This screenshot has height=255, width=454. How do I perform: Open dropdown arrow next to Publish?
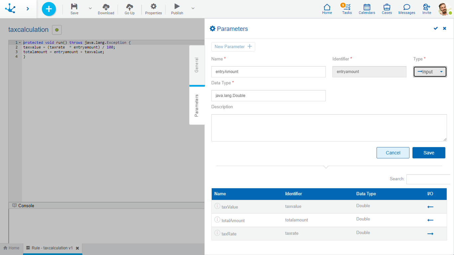point(193,8)
